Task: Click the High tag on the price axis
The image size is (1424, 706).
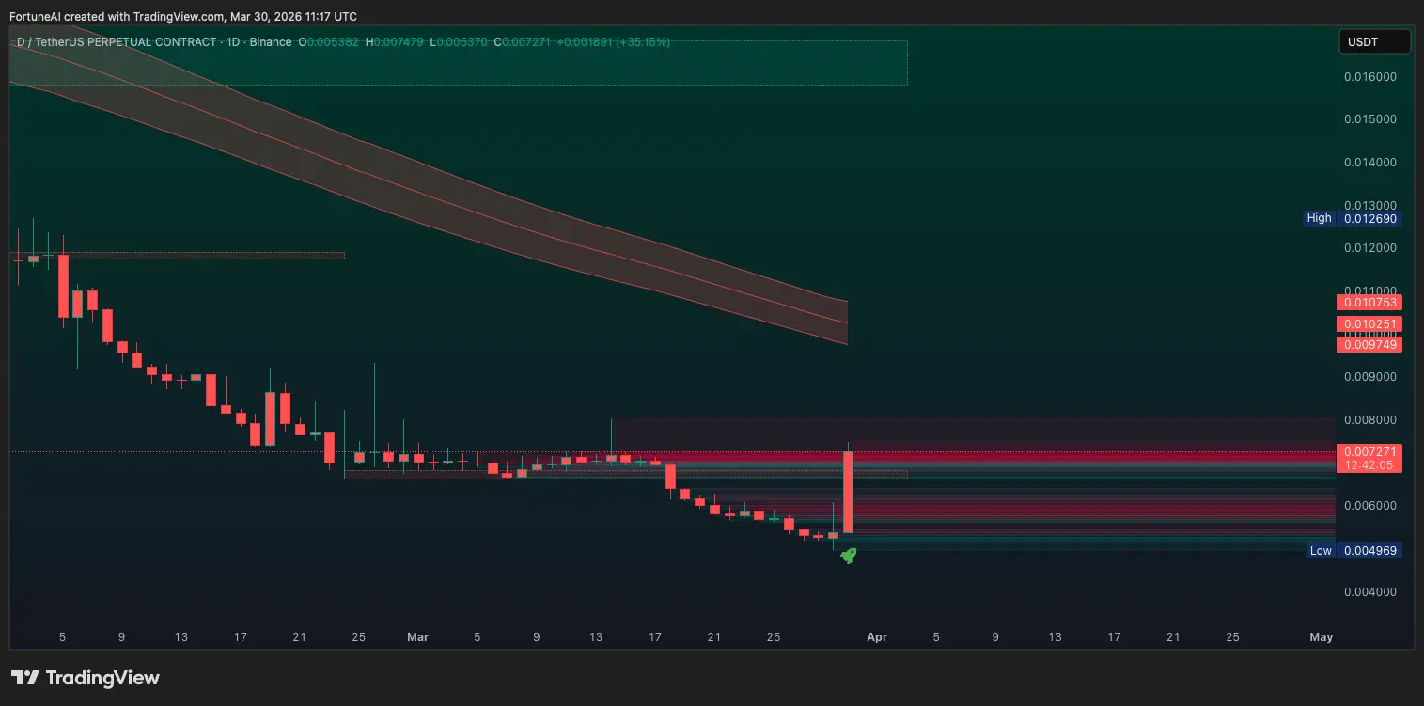Action: (x=1319, y=218)
